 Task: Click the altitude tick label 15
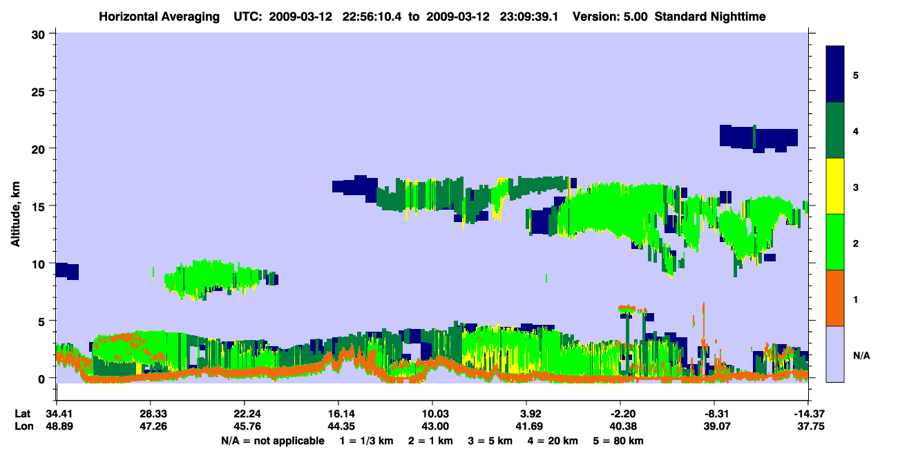tap(40, 206)
